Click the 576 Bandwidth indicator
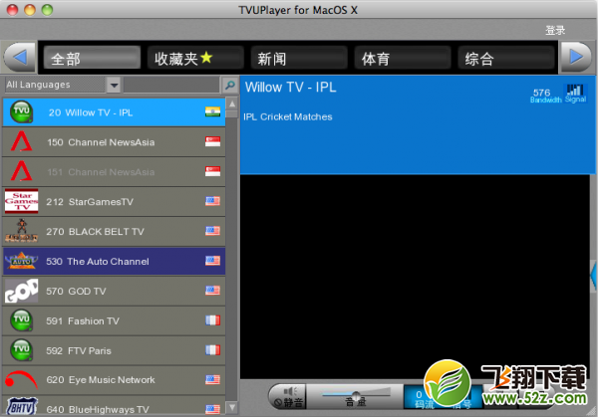 click(545, 96)
